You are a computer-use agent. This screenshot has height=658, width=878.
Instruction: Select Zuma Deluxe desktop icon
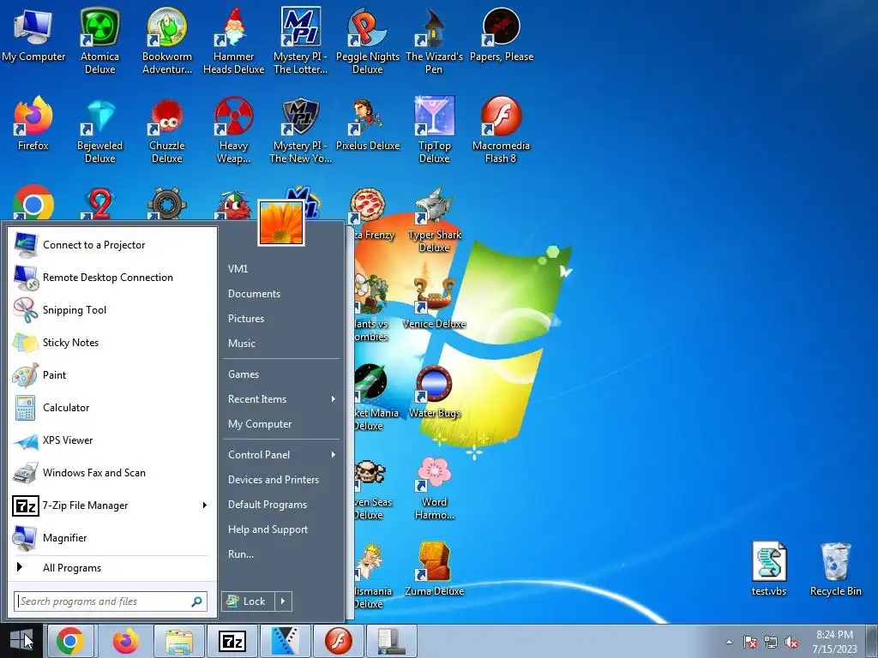(x=434, y=569)
